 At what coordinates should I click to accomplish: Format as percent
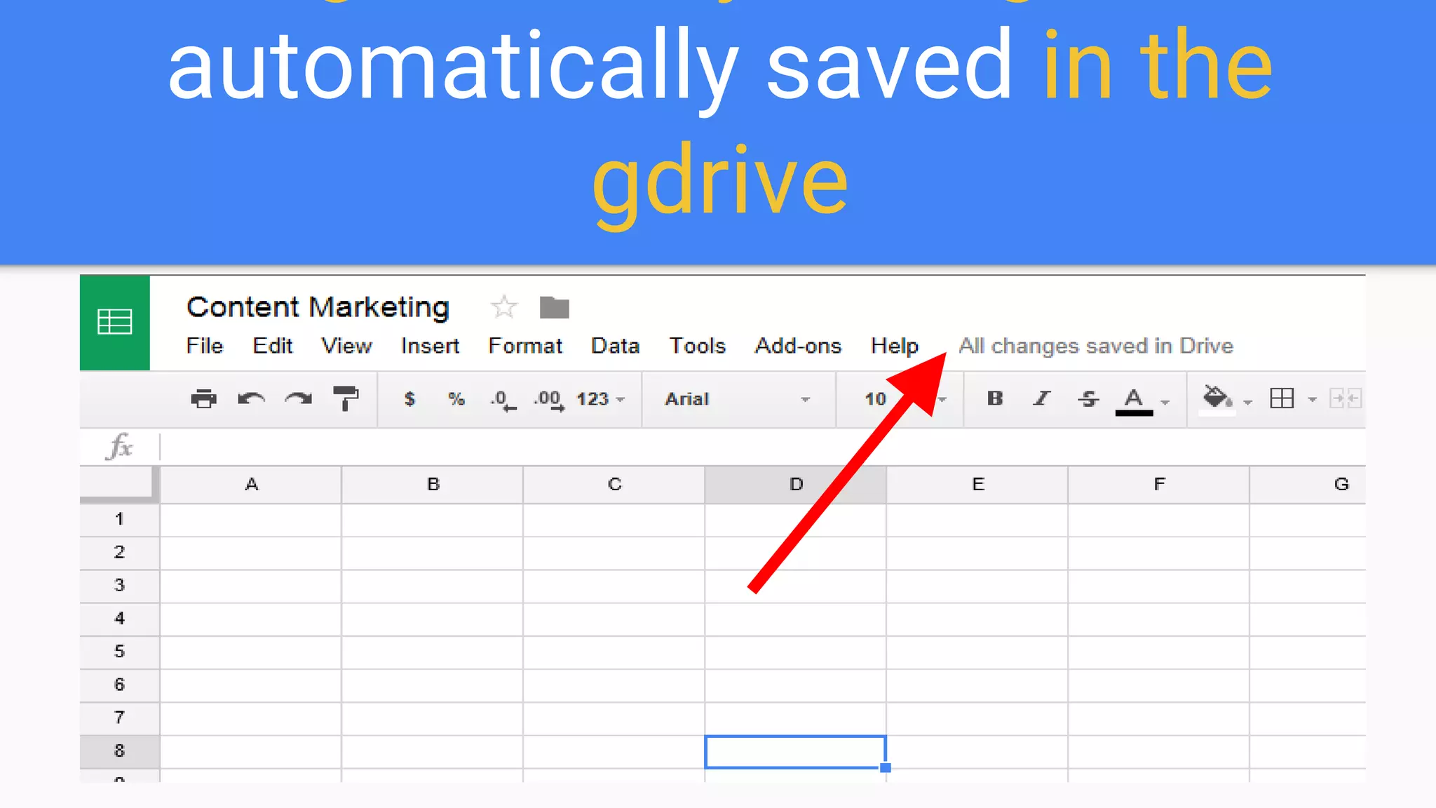456,399
